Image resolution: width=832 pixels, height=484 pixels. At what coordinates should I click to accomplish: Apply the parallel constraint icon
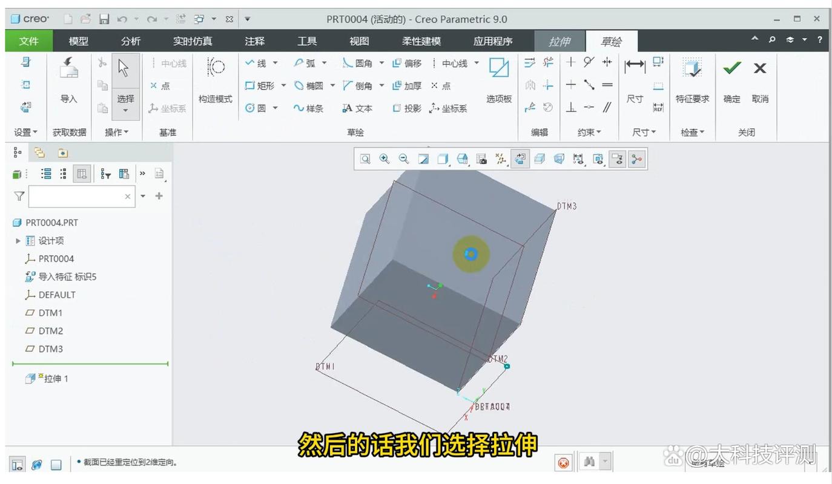coord(607,107)
